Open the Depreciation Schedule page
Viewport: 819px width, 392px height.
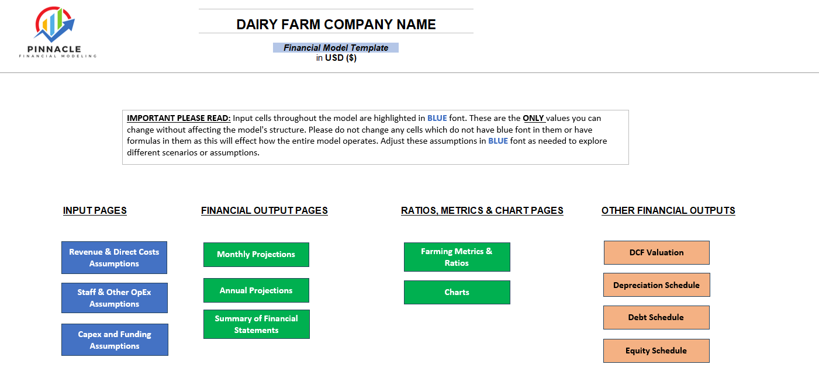coord(656,285)
